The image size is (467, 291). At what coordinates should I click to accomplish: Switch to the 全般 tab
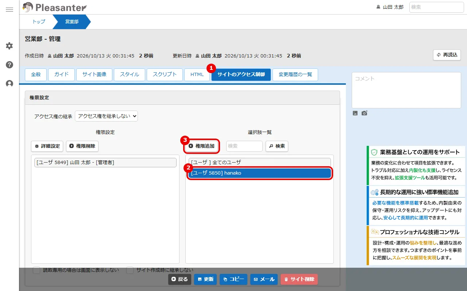(x=36, y=75)
